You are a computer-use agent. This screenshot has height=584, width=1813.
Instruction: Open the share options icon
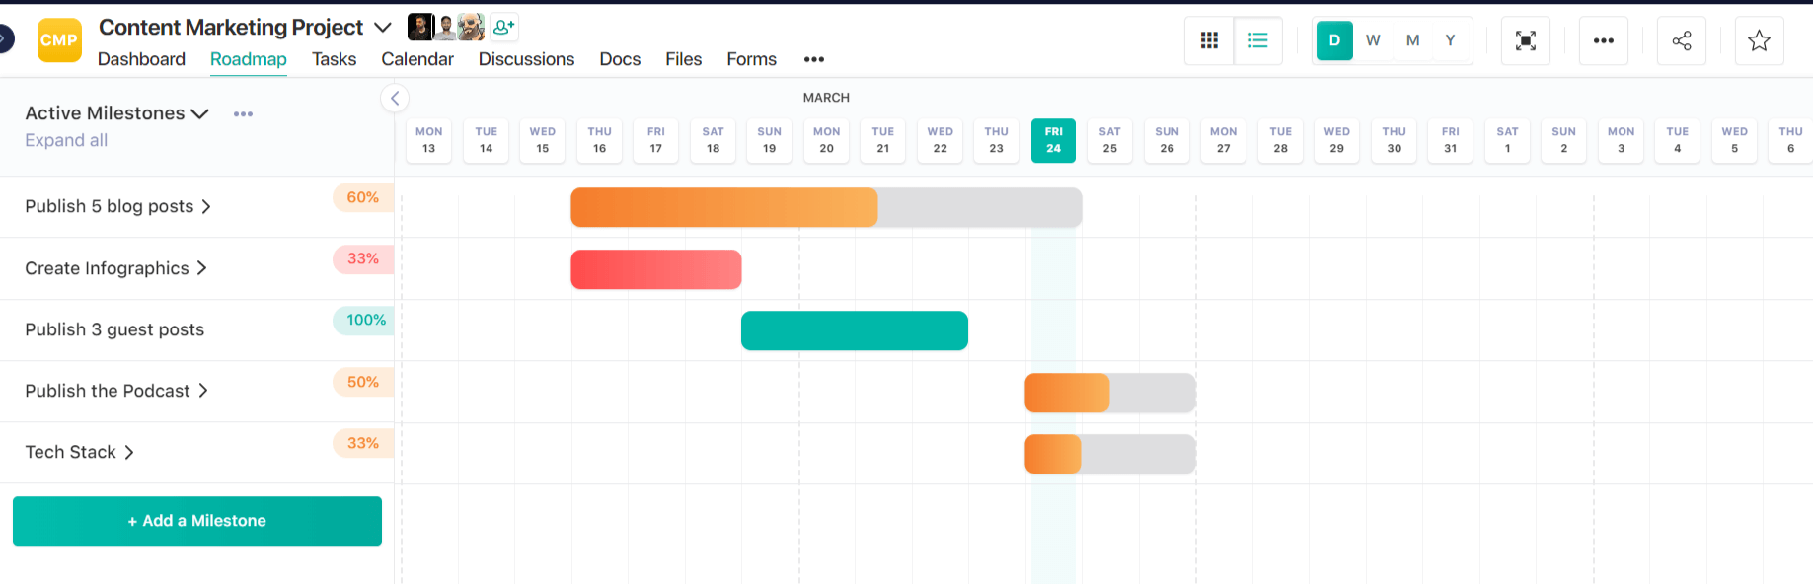coord(1682,40)
